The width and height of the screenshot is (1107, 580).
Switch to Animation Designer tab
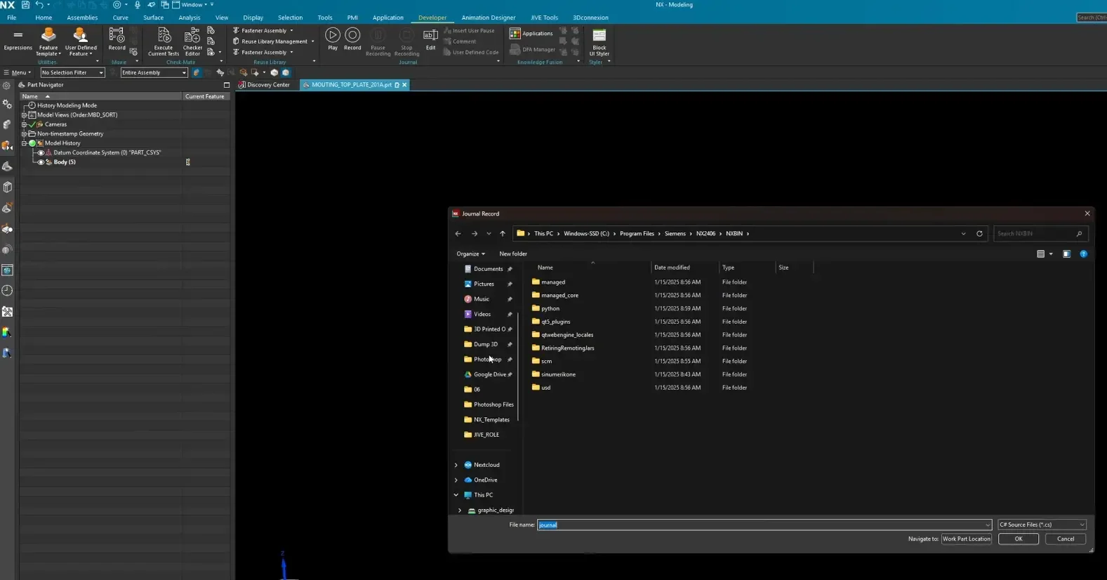[x=489, y=18]
